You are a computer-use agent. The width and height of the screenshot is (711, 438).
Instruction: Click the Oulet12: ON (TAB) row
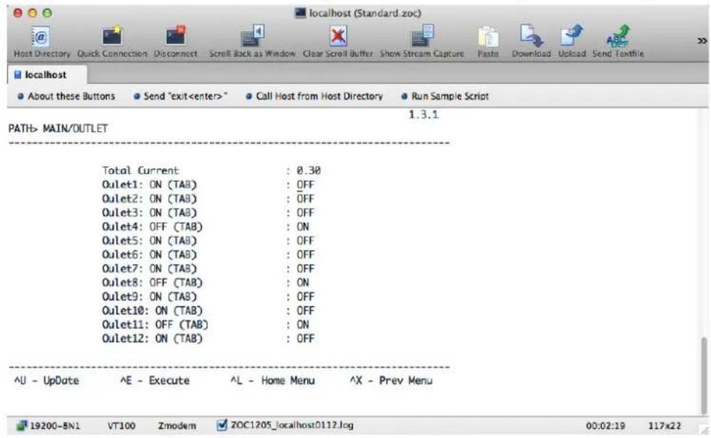click(152, 339)
